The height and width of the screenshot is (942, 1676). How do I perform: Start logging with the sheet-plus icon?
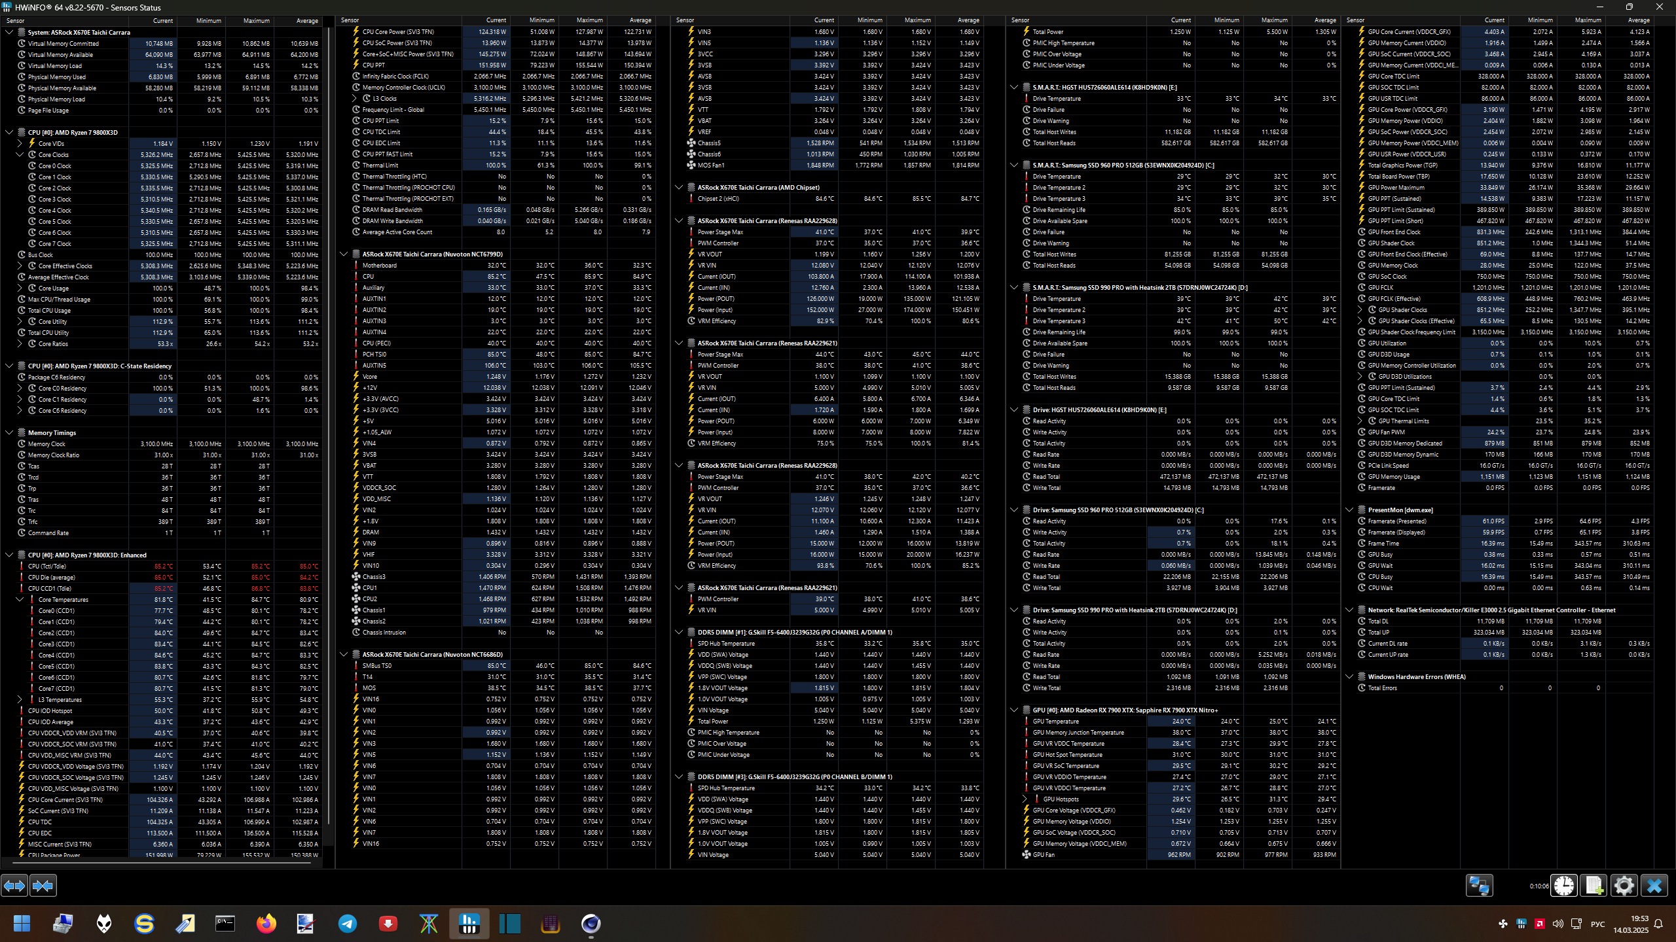1594,886
